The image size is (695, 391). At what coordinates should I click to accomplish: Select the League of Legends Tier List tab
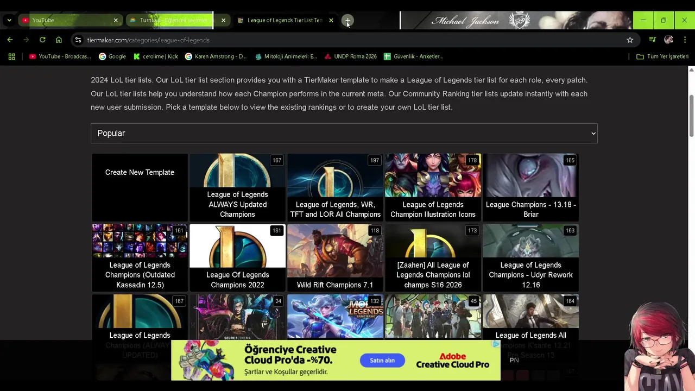coord(286,20)
